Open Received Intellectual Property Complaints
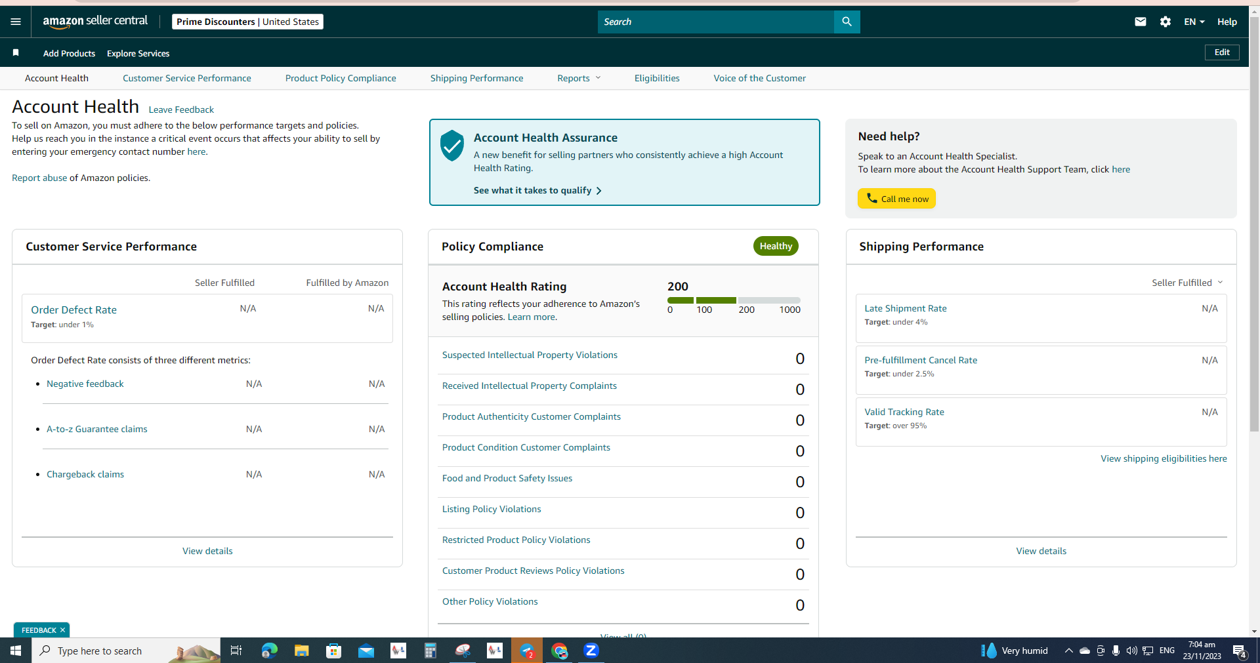Screen dimensions: 1260x663 (530, 386)
